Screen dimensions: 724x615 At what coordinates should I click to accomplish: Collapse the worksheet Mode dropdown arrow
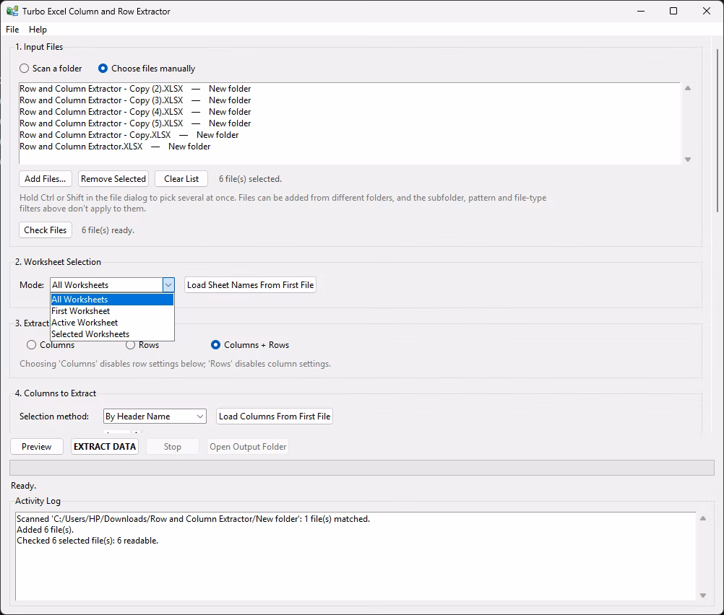coord(168,285)
